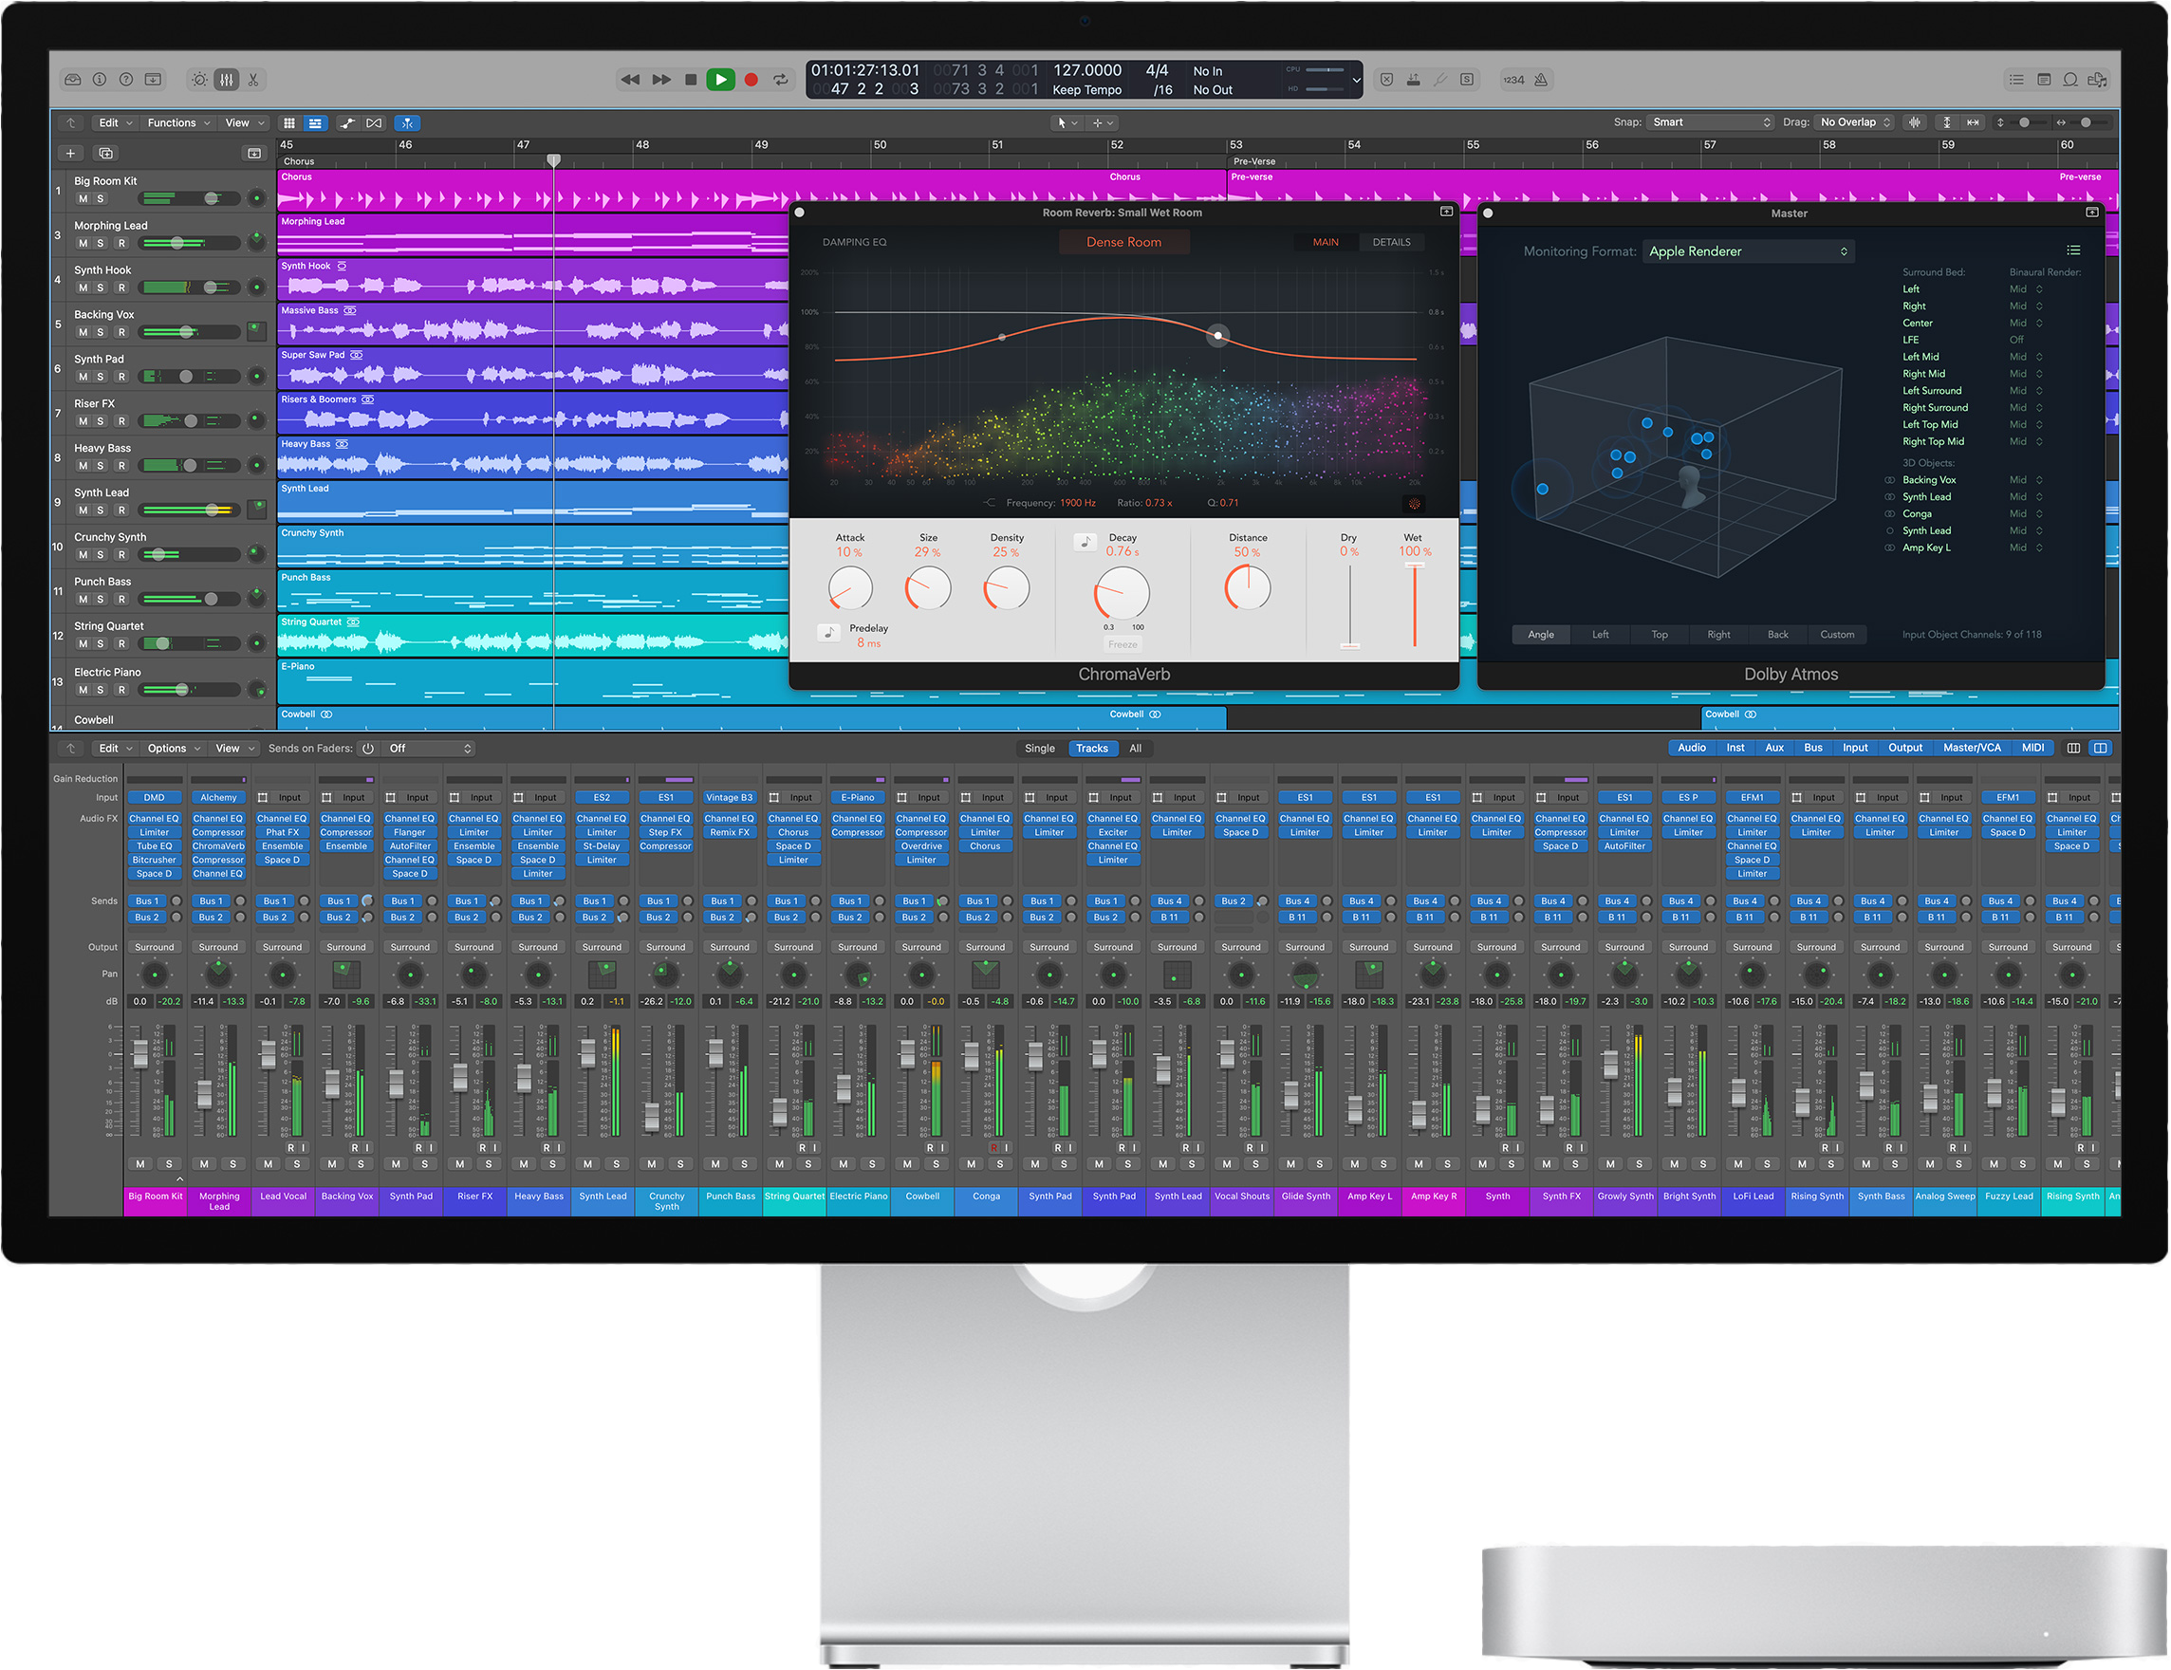Screen dimensions: 2171x1670
Task: Open Tracks area View menu
Action: pos(245,123)
